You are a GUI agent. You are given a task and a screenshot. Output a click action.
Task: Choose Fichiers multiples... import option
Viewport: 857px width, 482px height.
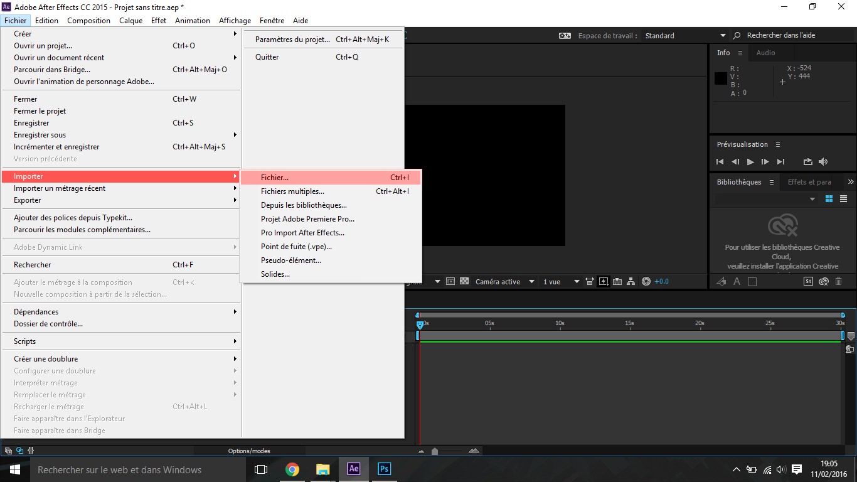pos(292,191)
